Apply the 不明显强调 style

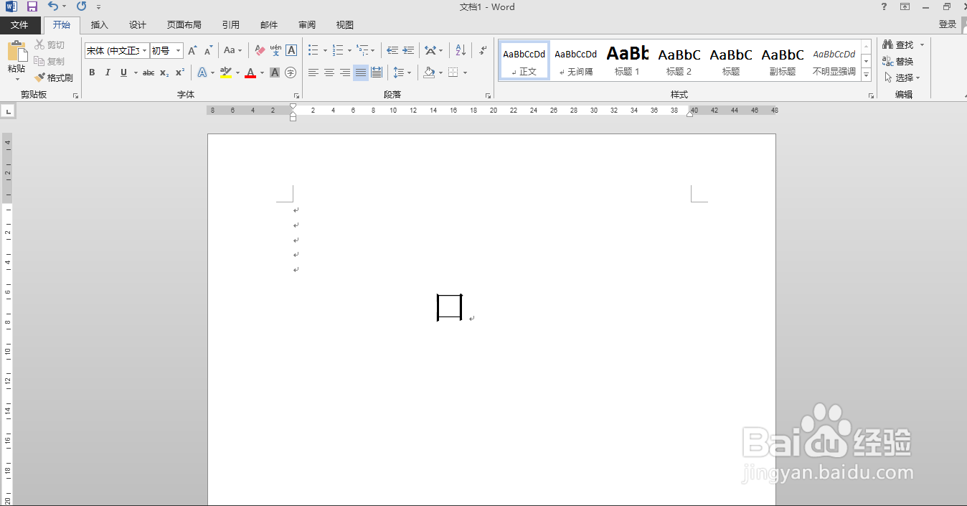pos(834,60)
